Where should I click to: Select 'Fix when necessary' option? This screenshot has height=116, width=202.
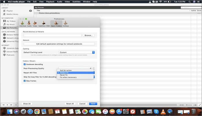click(68, 77)
